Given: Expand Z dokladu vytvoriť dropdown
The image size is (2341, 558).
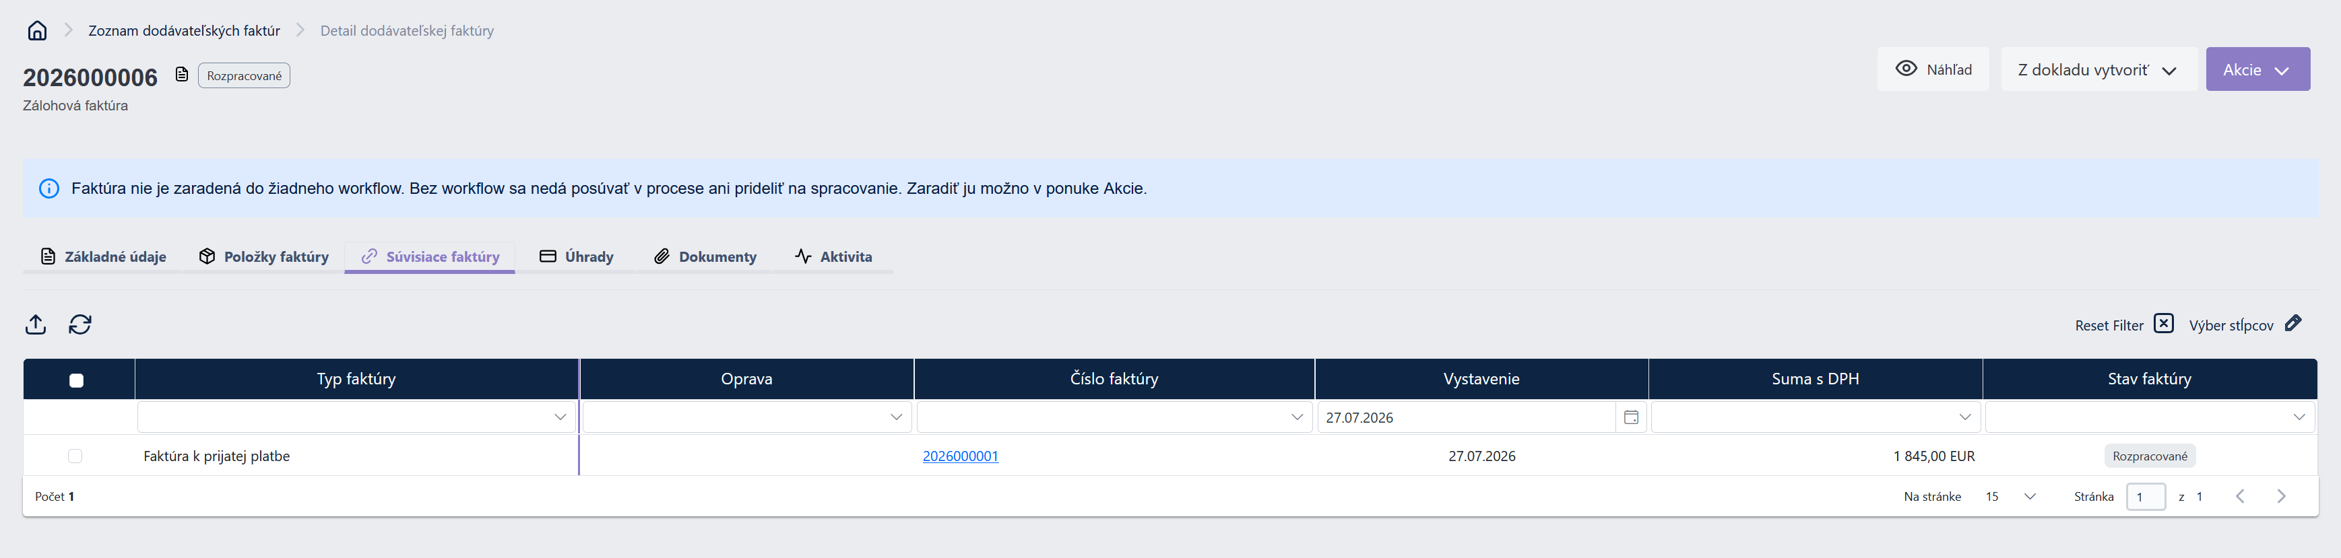Looking at the screenshot, I should click(x=2098, y=69).
